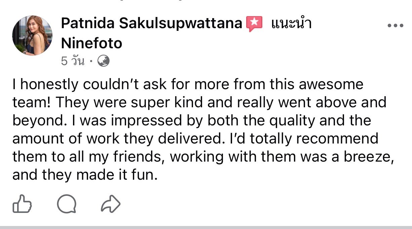Open comments via speech bubble icon
This screenshot has width=412, height=229.
pos(67,204)
